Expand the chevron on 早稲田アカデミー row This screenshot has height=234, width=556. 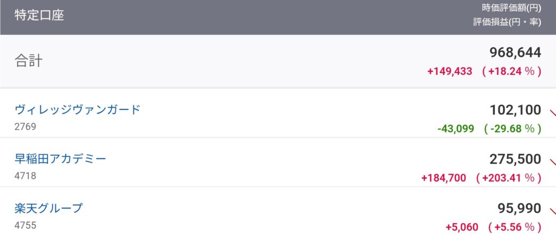pyautogui.click(x=553, y=162)
